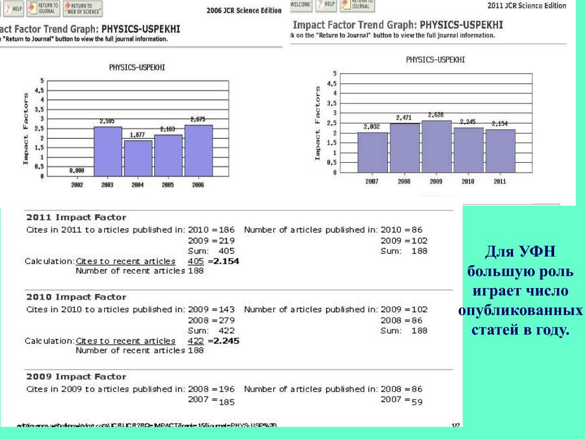Image resolution: width=585 pixels, height=439 pixels.
Task: Click the '2007 =59' articles published value
Action: (x=402, y=401)
